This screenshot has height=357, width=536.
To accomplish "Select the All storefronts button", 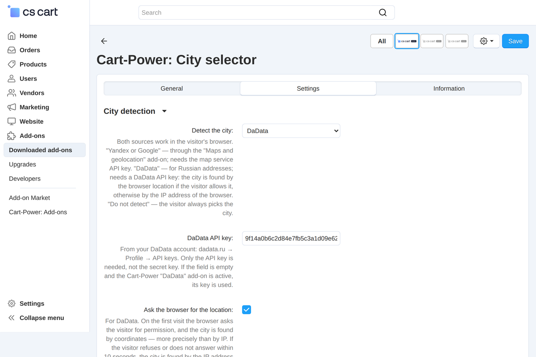I will 382,41.
